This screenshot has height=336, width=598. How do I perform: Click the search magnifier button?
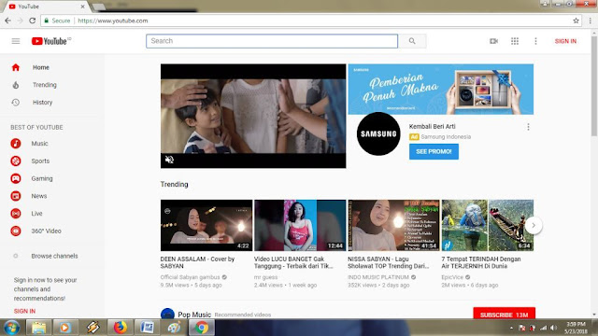point(412,41)
